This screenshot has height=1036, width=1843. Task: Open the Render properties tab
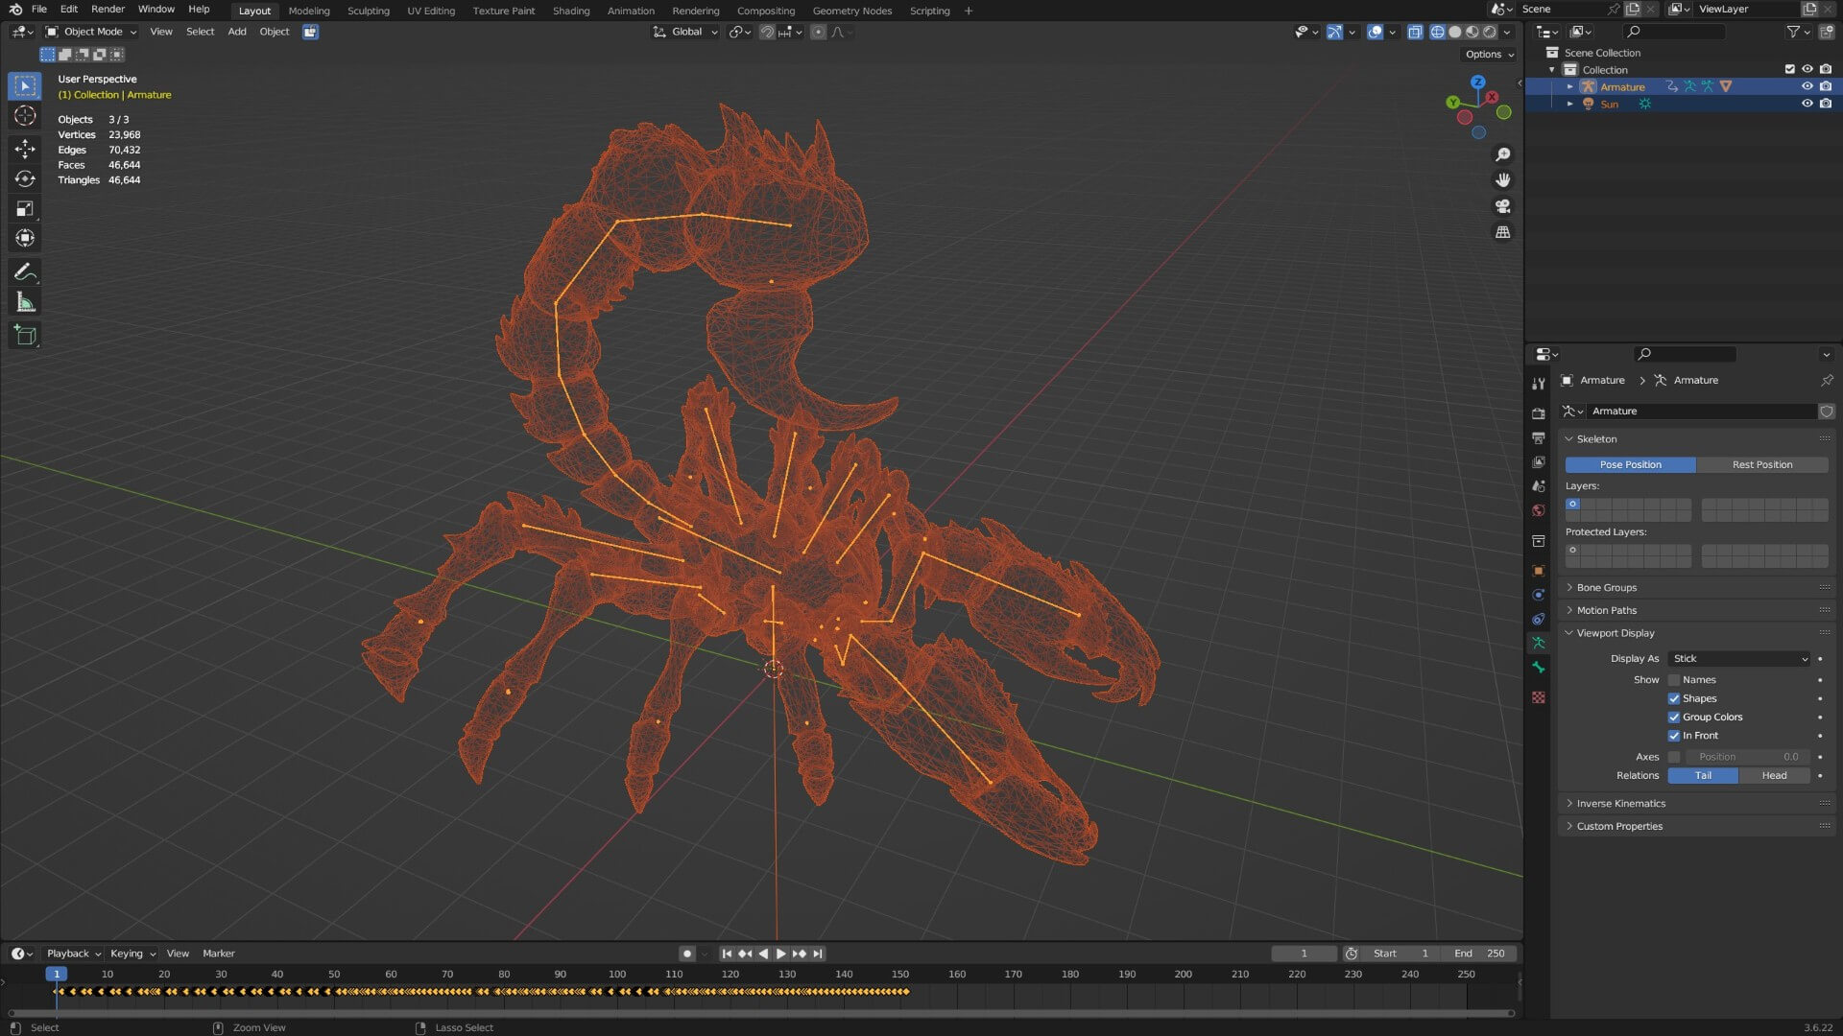point(1539,413)
